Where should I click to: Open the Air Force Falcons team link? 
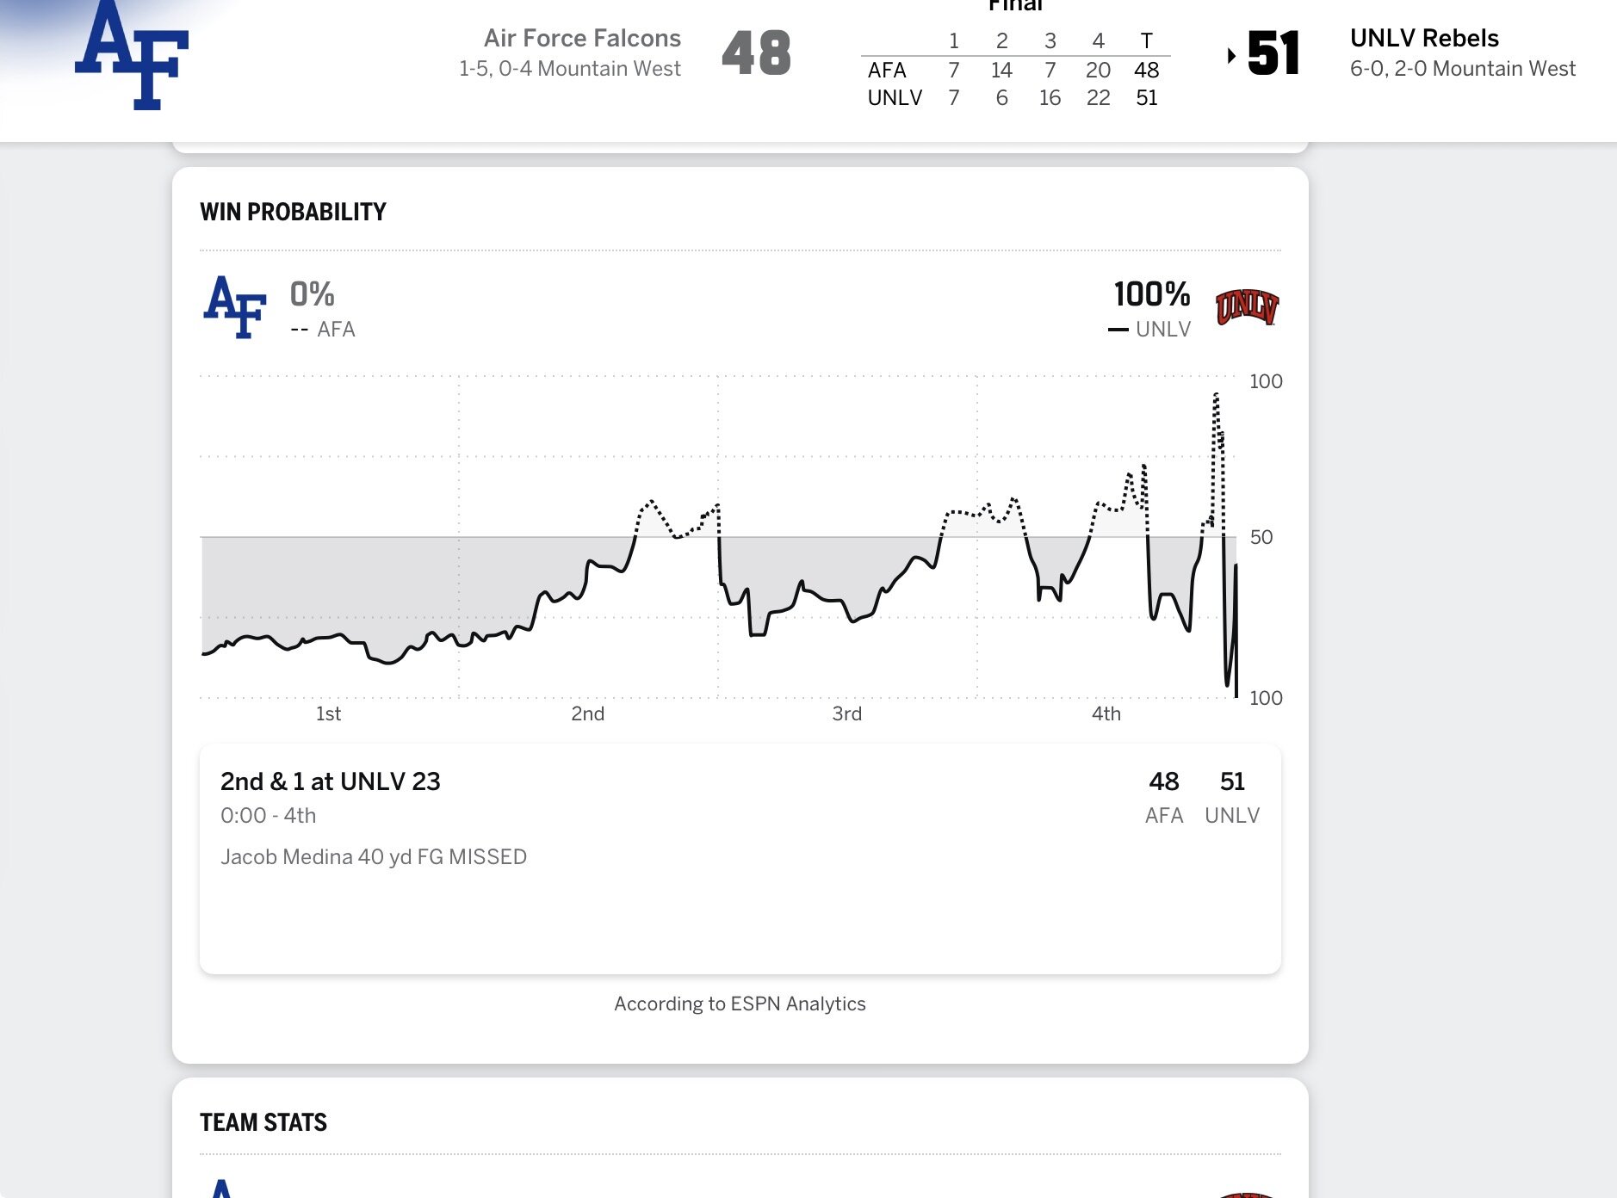tap(582, 39)
